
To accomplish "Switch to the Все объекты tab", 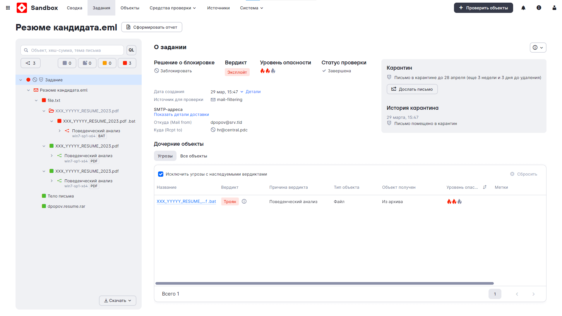I will point(193,156).
